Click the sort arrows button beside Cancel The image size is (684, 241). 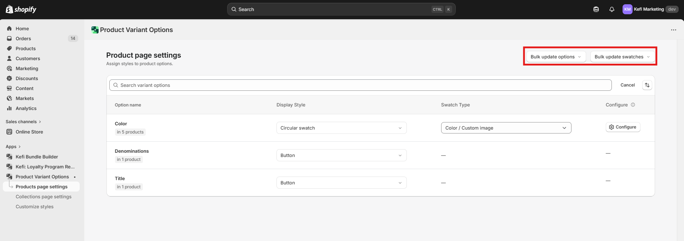pos(647,85)
